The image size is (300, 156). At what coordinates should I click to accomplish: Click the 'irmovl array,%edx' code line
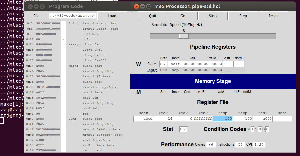[x=99, y=87]
